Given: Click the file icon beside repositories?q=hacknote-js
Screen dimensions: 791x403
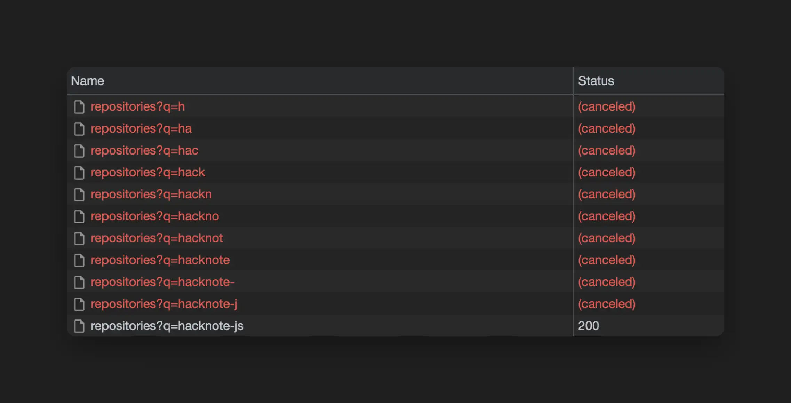Looking at the screenshot, I should [x=79, y=326].
